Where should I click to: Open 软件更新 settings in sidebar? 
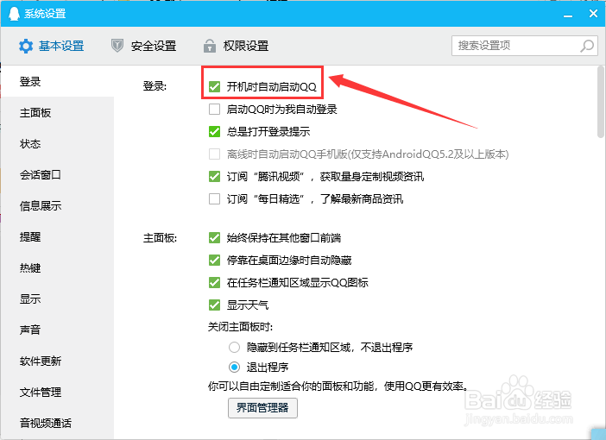[x=41, y=361]
